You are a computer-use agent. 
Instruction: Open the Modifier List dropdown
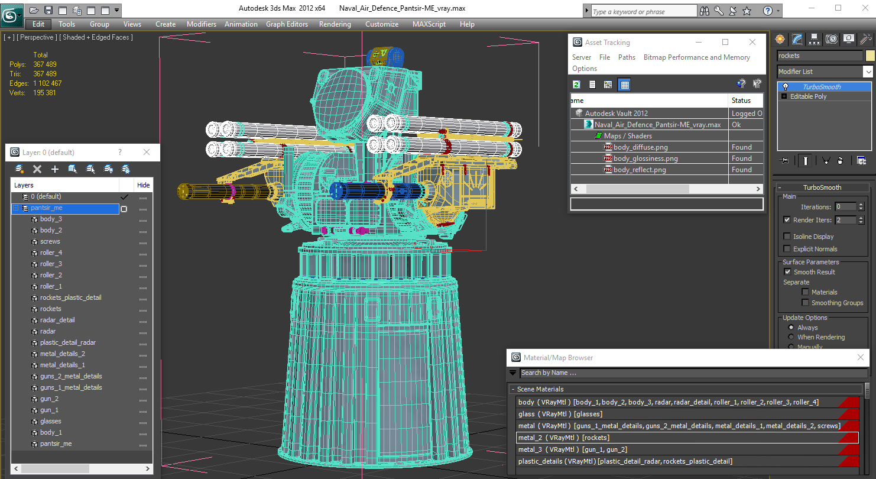click(868, 72)
